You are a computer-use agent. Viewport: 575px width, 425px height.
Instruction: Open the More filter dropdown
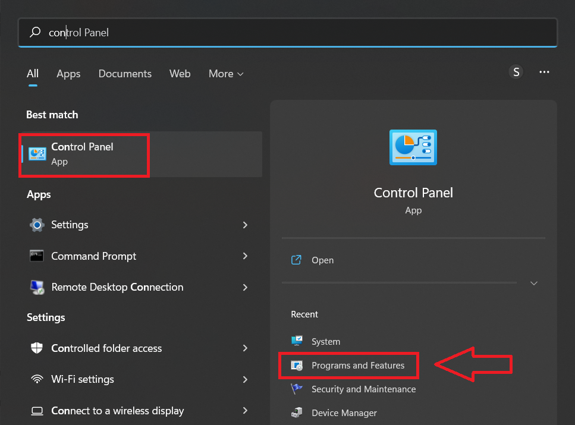pyautogui.click(x=226, y=74)
